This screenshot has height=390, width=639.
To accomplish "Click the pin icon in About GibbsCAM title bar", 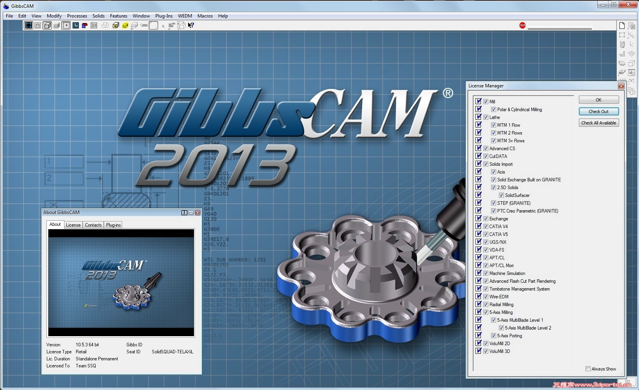I will pyautogui.click(x=184, y=213).
